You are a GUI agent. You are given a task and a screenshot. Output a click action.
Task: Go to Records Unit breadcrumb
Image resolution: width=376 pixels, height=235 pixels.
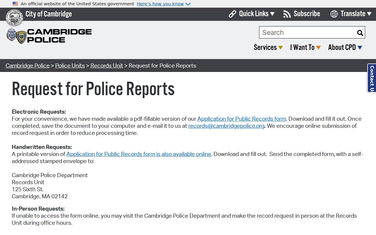[x=107, y=66]
